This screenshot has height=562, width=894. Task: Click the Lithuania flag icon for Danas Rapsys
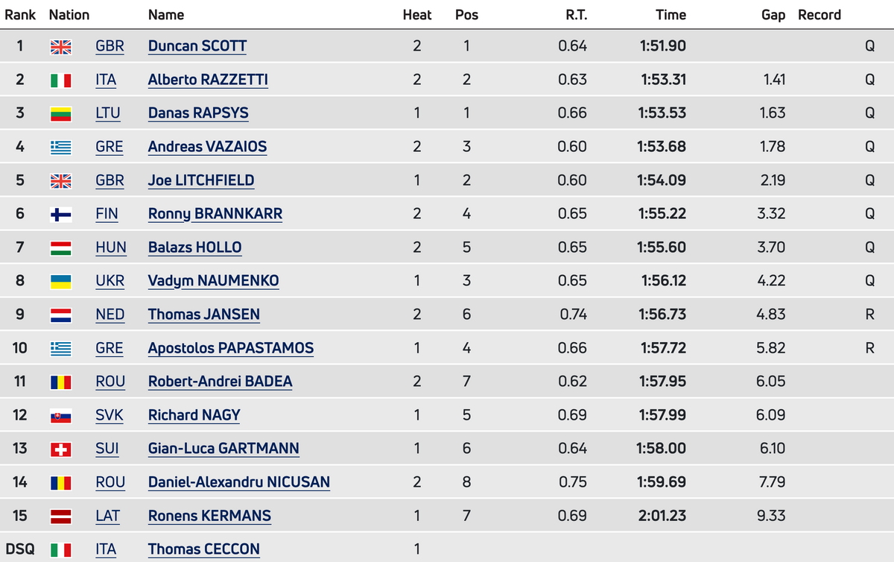point(61,113)
